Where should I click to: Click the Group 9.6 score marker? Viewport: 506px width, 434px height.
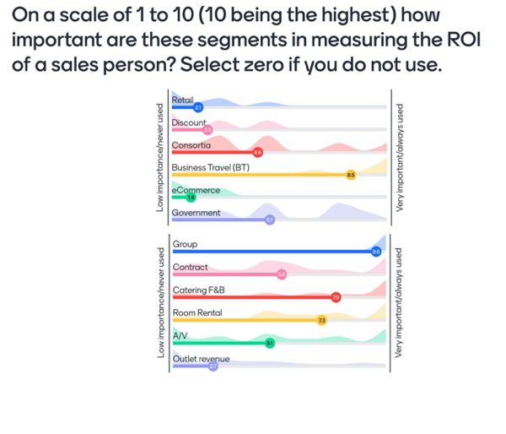click(x=376, y=252)
